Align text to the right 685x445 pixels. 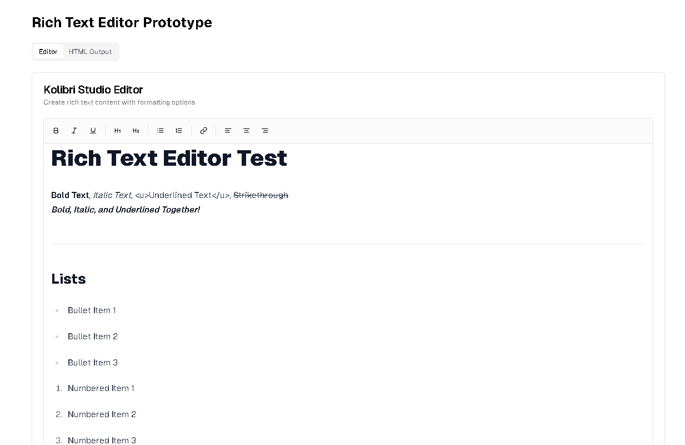click(265, 131)
